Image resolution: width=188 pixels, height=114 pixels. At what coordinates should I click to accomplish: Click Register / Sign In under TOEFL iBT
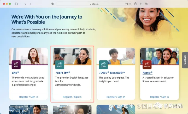coord(72,97)
